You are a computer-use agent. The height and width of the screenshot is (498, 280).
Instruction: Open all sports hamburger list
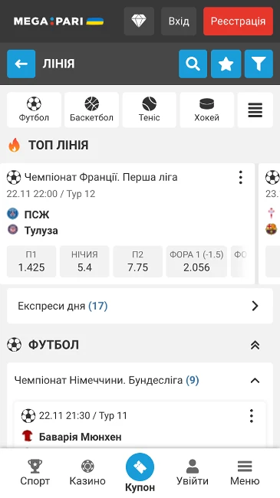pos(255,110)
